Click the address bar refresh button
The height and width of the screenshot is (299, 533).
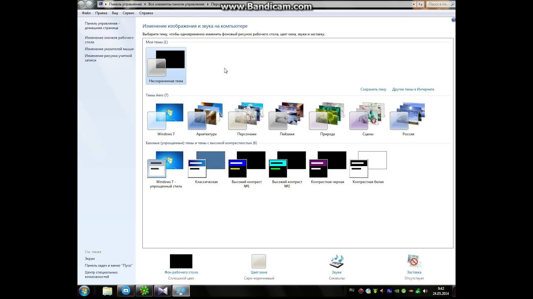tap(421, 4)
